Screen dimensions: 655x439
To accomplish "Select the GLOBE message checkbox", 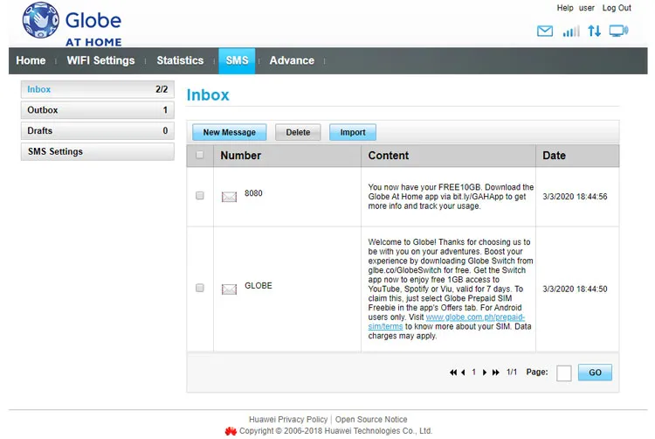I will coord(200,288).
